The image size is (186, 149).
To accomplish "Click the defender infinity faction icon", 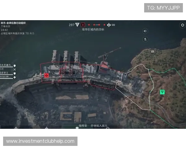I will [113, 25].
